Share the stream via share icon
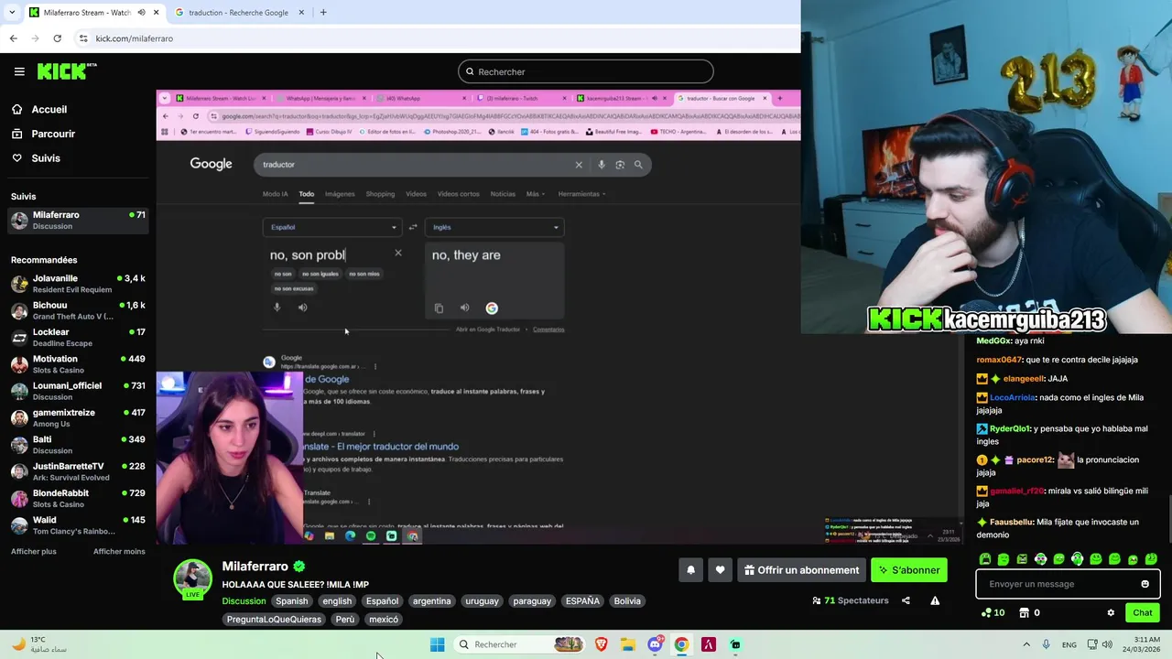 coord(906,600)
